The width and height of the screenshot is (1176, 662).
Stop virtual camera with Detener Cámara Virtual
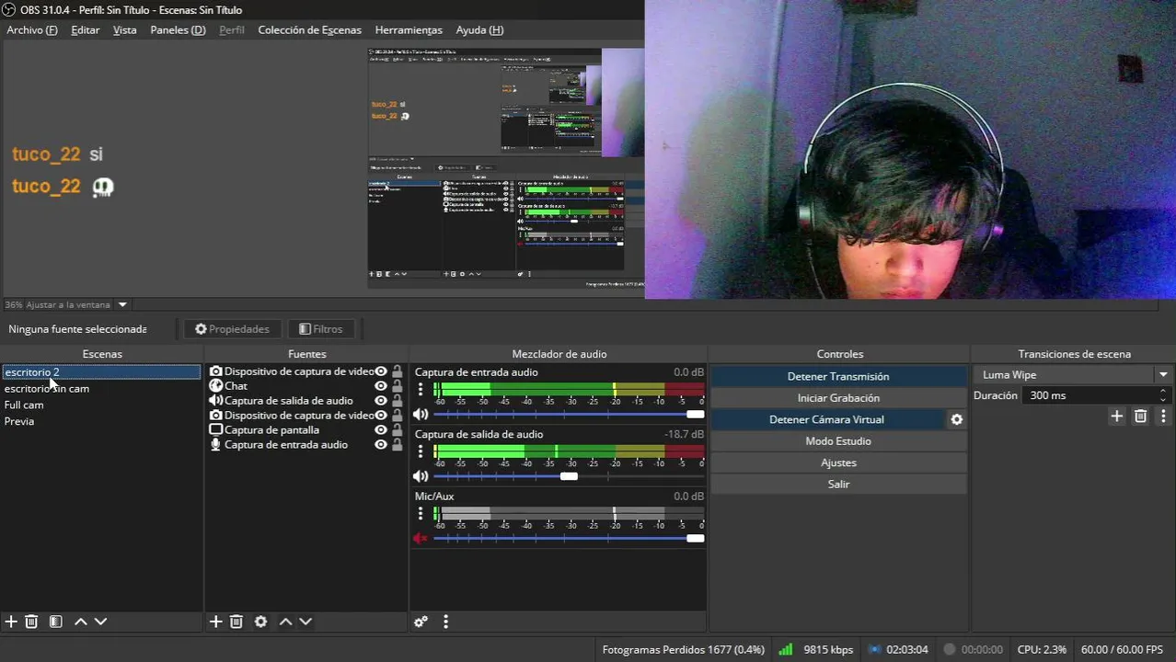pos(826,419)
